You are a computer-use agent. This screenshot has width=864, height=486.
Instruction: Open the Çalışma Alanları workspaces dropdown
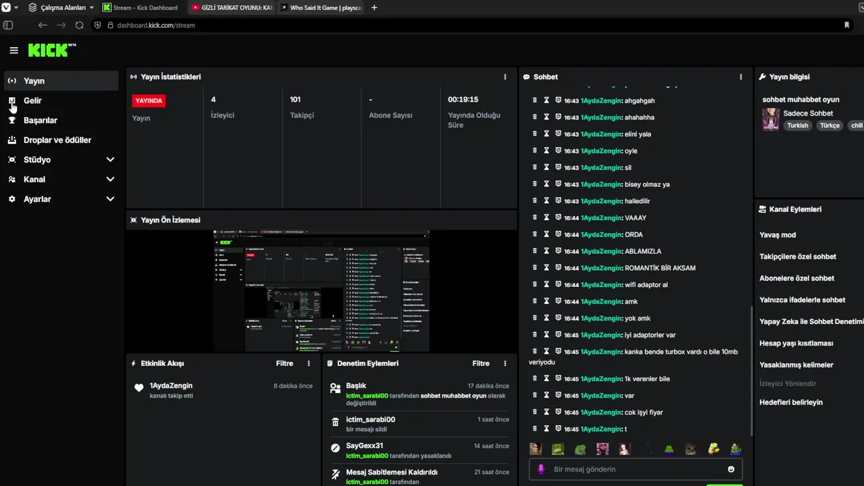tap(61, 7)
